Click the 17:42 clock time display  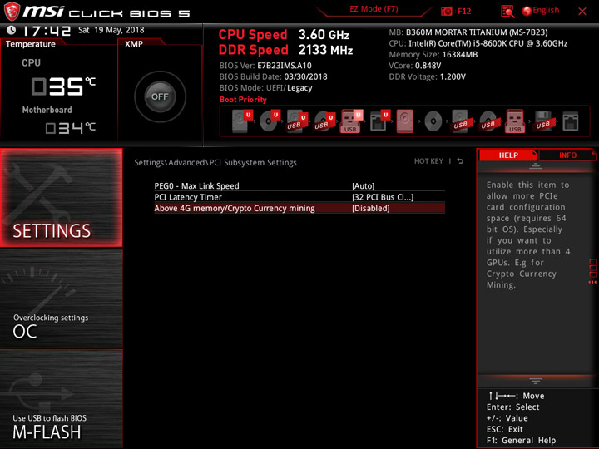tap(47, 31)
